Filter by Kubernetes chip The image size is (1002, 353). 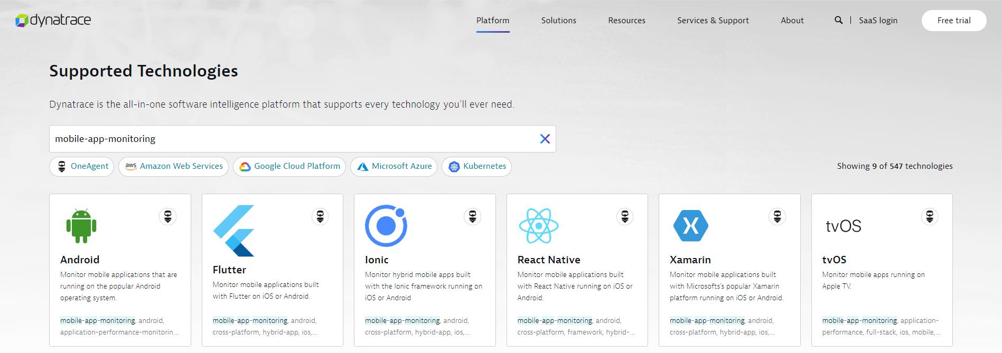point(477,166)
